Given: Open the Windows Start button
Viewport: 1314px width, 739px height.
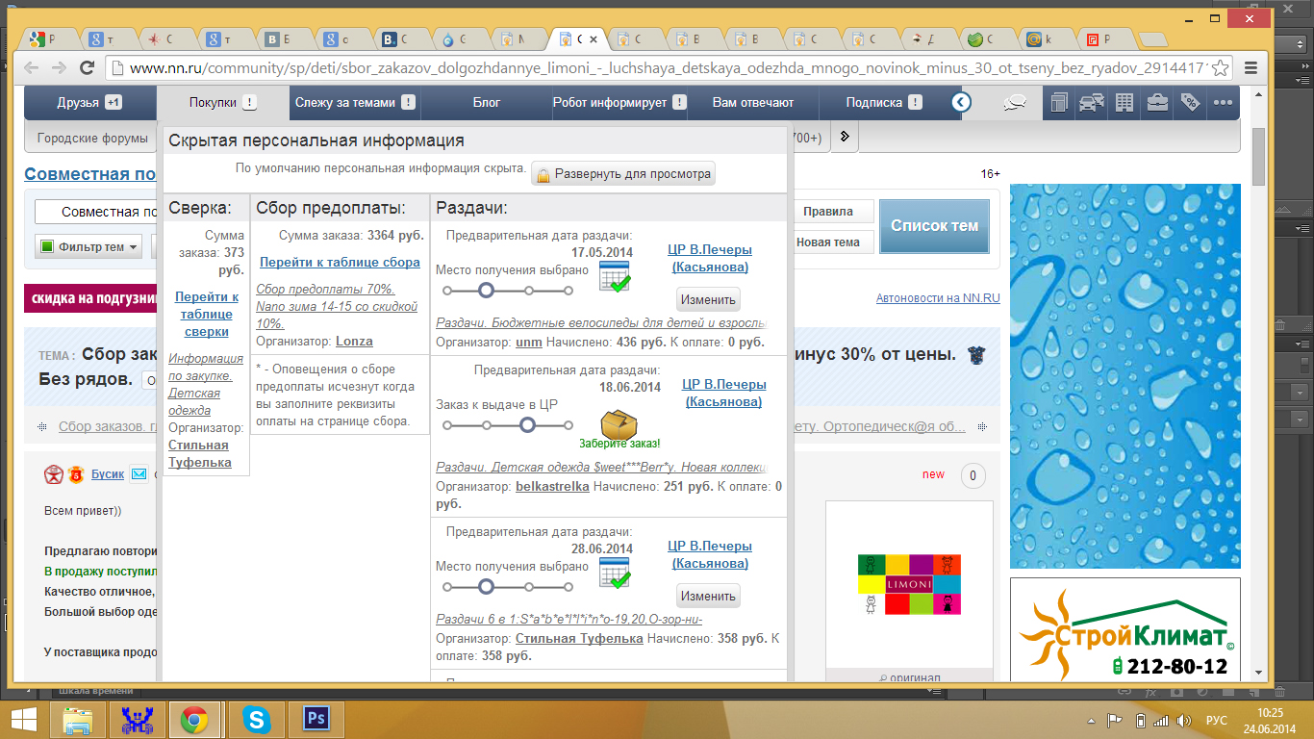Looking at the screenshot, I should point(23,720).
